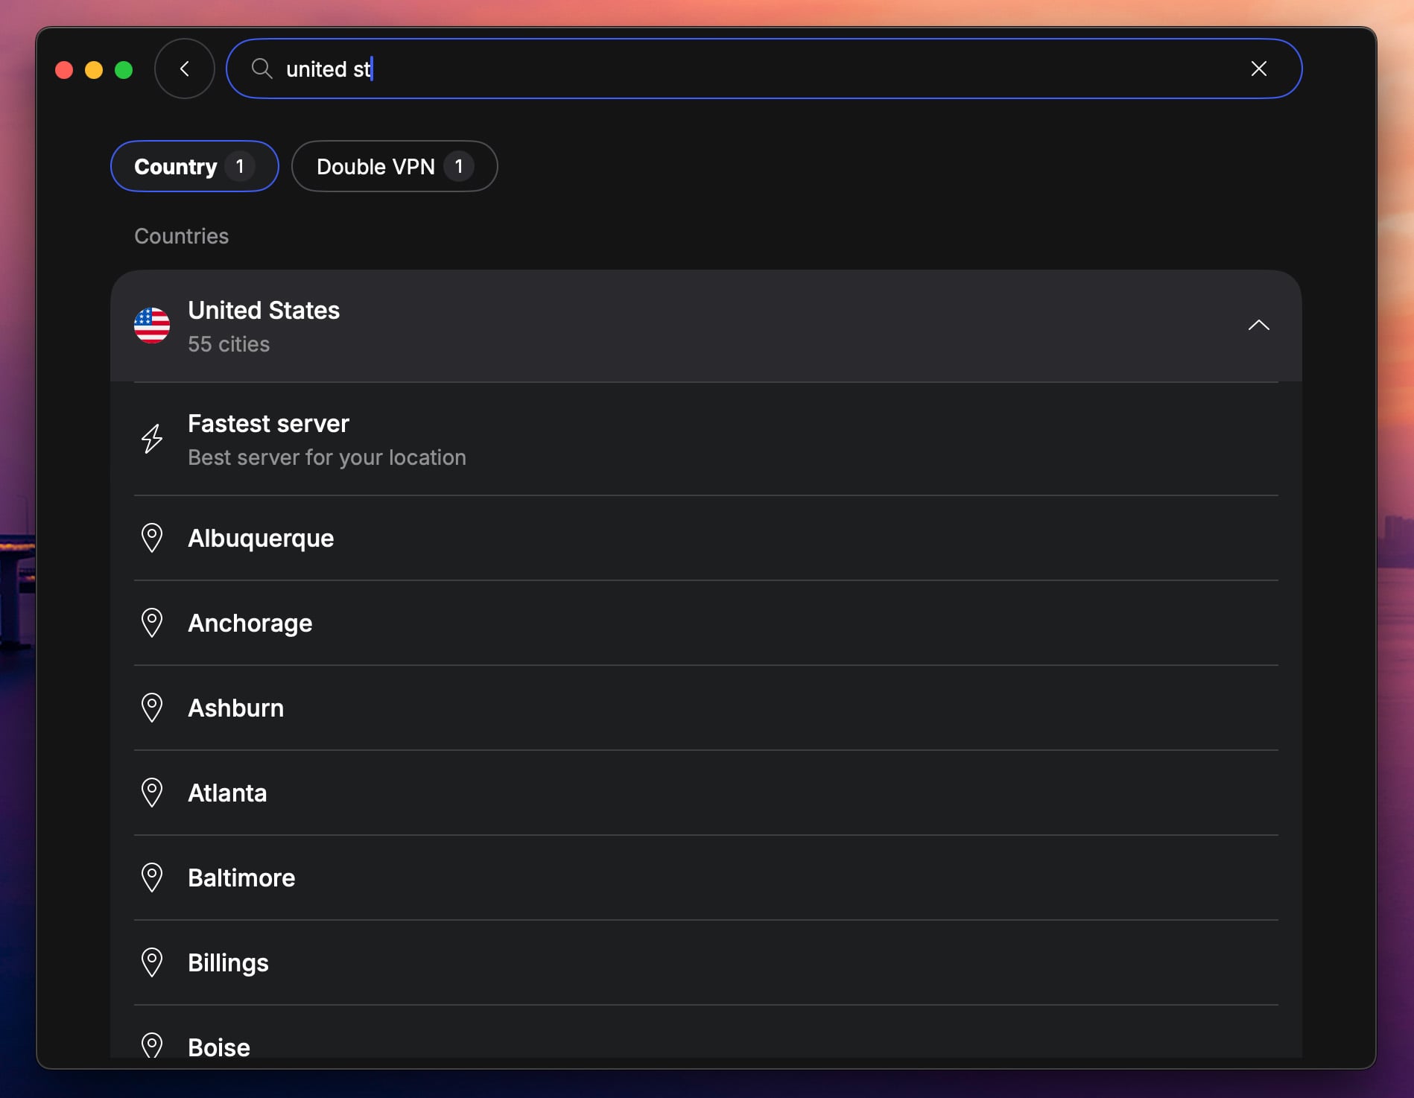Click the location pin beside Baltimore

click(152, 878)
